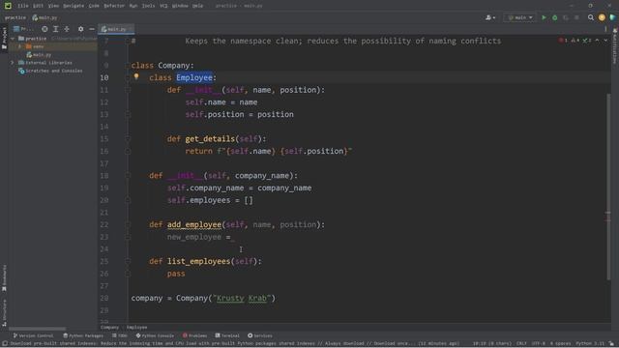Viewport: 619px width, 348px height.
Task: Click the Python interpreter status bar entry
Action: [x=589, y=344]
